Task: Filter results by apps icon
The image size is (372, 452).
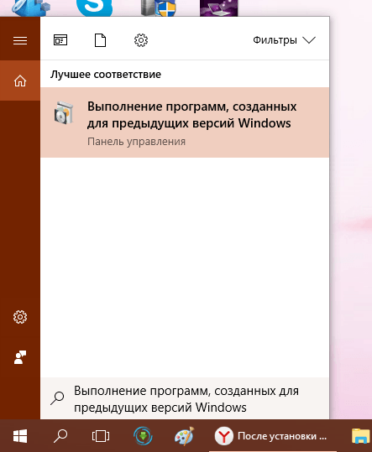Action: [x=60, y=40]
